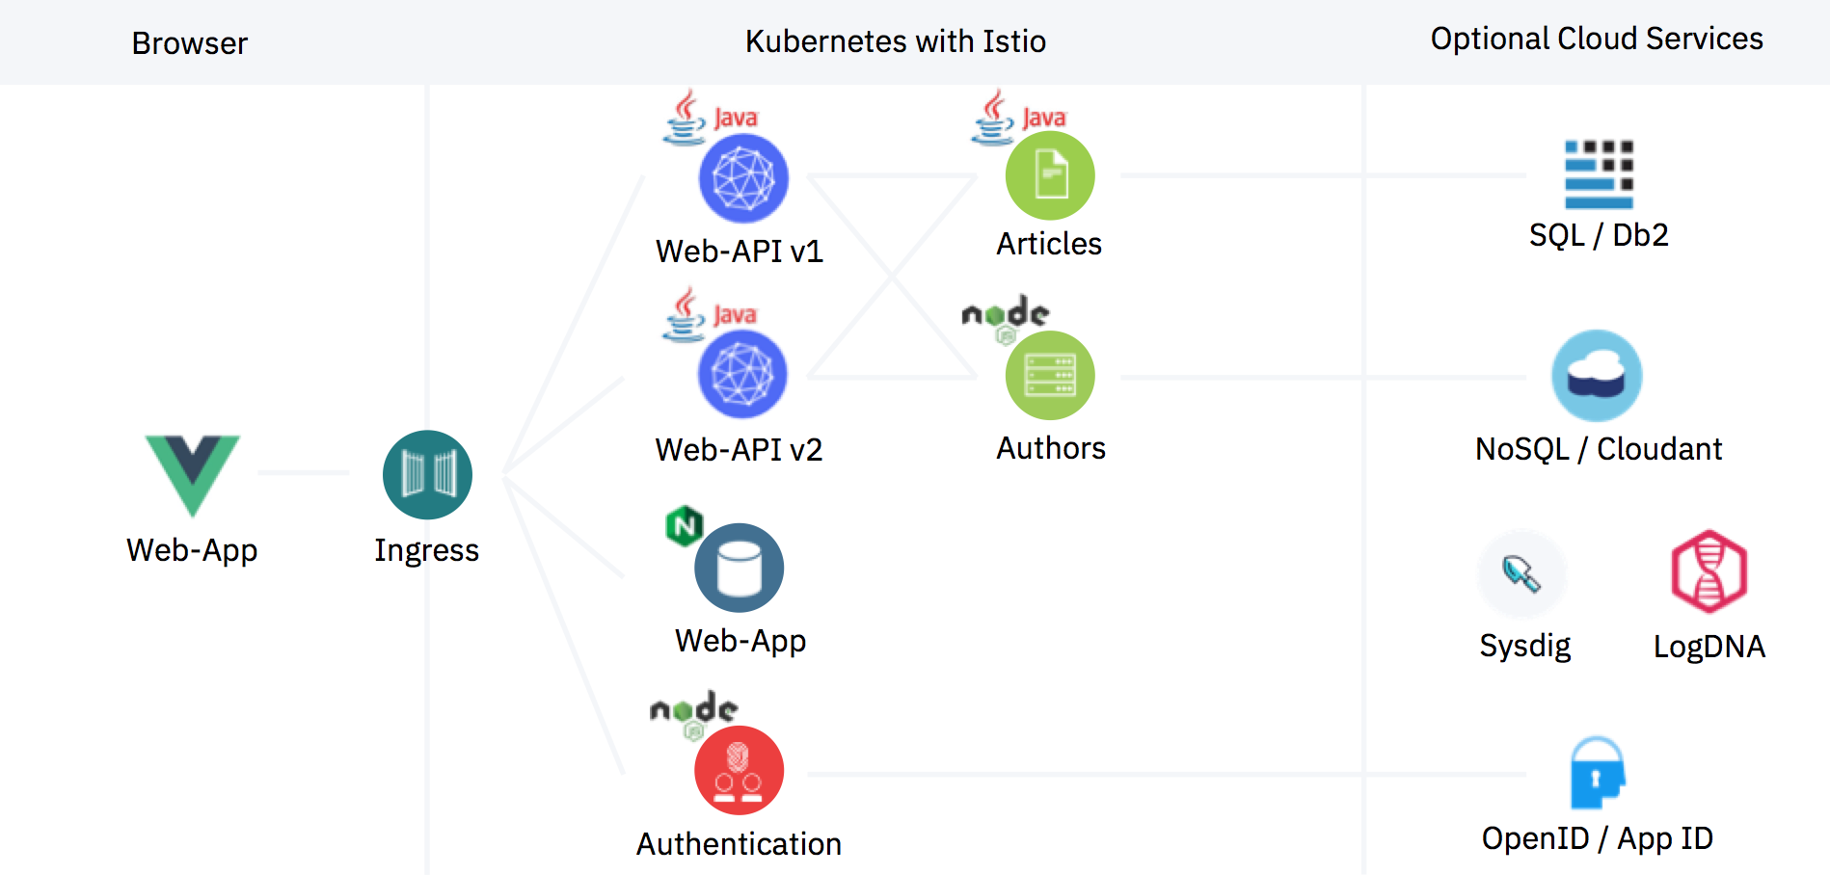The height and width of the screenshot is (875, 1830).
Task: Click the Authors label
Action: click(1051, 448)
